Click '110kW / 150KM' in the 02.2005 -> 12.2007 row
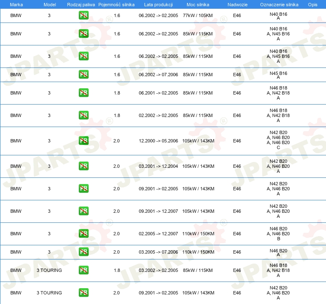The width and height of the screenshot is (326, 304). coord(198,234)
